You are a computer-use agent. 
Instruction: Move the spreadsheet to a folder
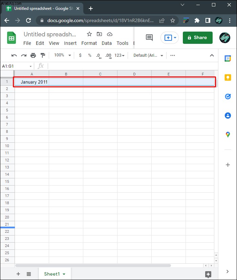pos(99,34)
